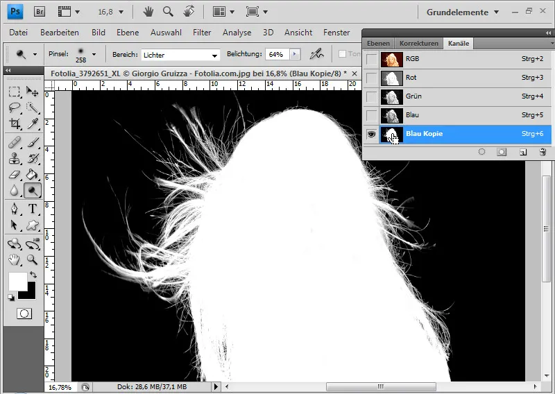Open the Bearbeiten menu
The height and width of the screenshot is (394, 555).
pos(60,33)
